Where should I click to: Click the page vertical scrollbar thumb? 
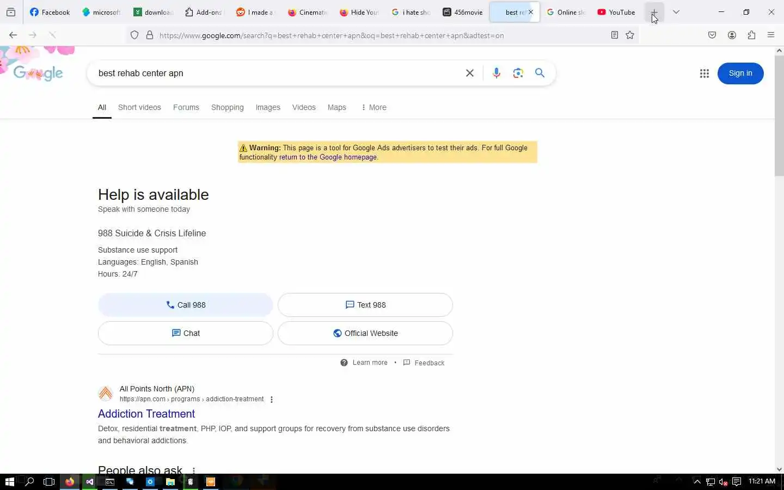(x=779, y=116)
